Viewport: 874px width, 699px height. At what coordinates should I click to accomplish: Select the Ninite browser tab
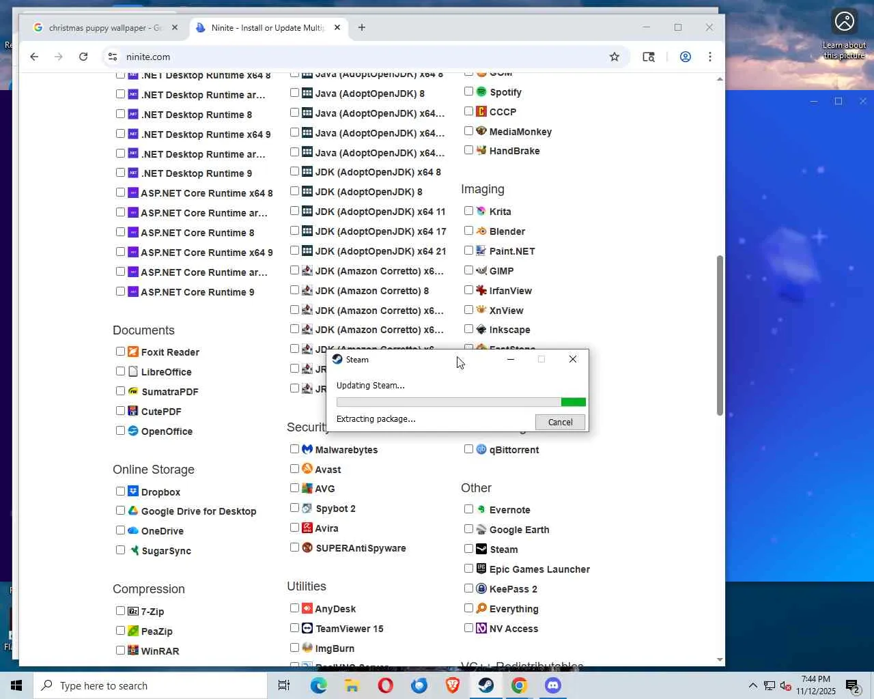(268, 28)
